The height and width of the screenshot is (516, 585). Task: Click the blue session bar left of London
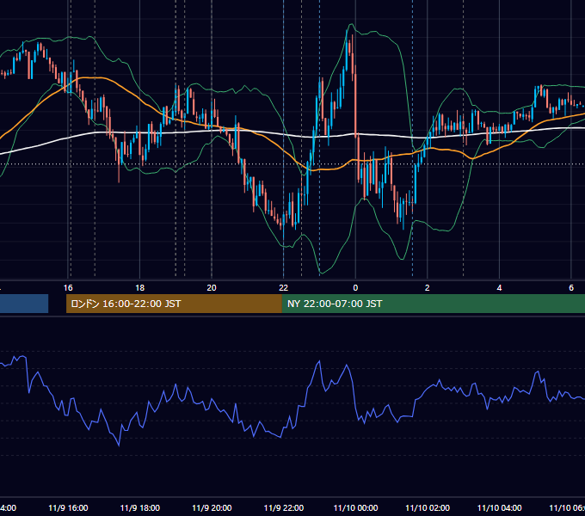click(x=24, y=304)
